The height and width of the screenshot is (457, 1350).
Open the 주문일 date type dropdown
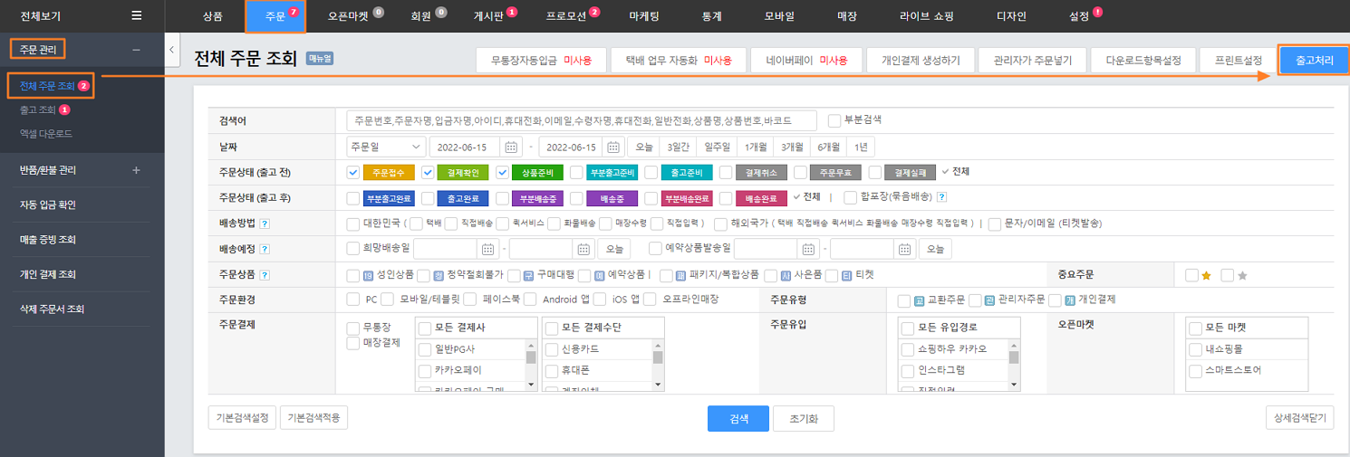pos(387,148)
